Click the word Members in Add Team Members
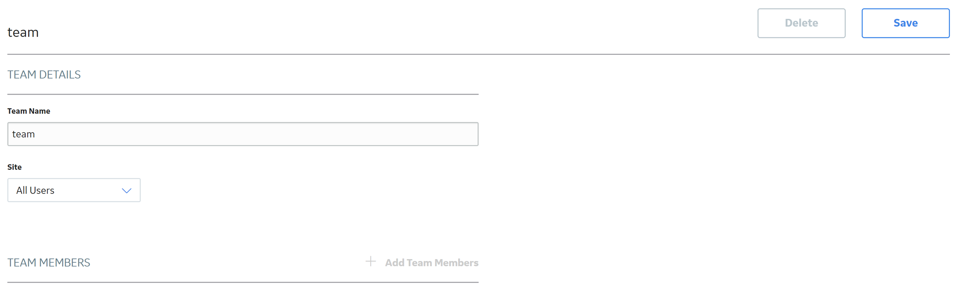This screenshot has width=955, height=287. [456, 263]
